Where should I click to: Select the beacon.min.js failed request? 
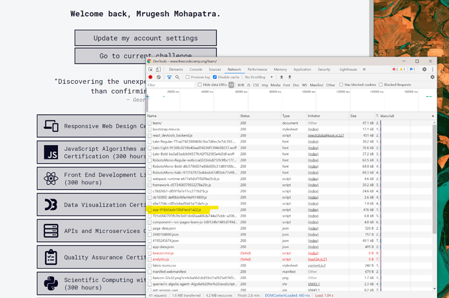pyautogui.click(x=163, y=253)
